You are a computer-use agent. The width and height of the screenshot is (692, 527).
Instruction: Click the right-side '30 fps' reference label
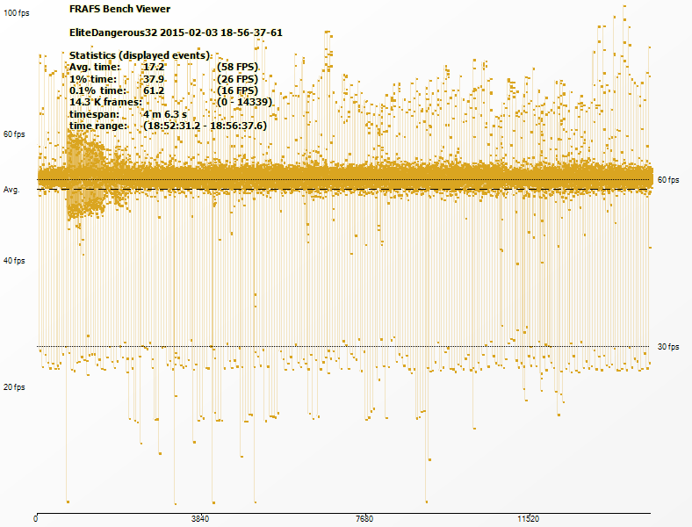pyautogui.click(x=668, y=346)
